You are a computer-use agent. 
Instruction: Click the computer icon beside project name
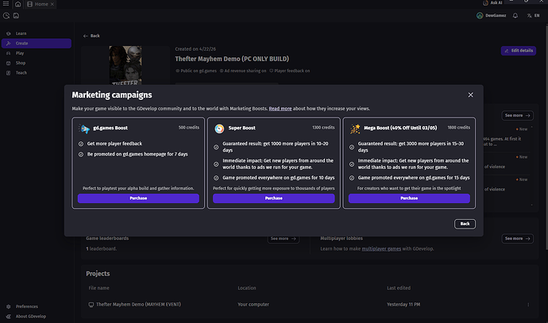(91, 305)
